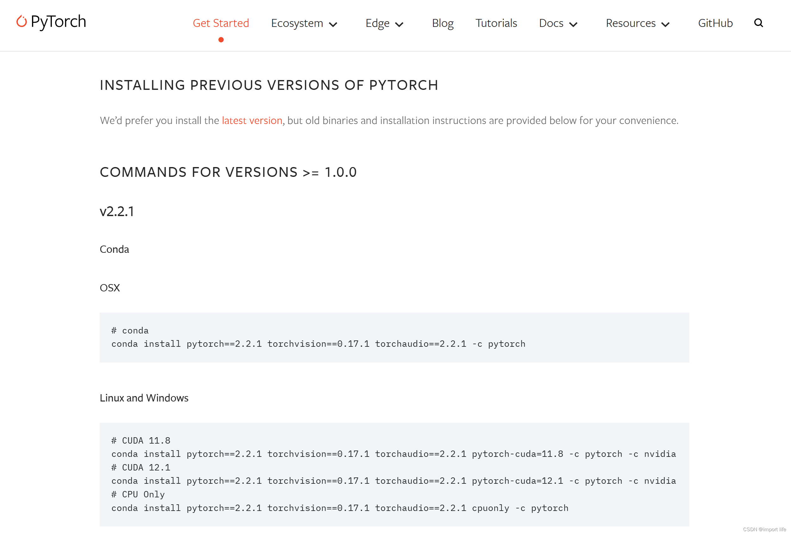Visit the GitHub nav link
The height and width of the screenshot is (535, 791).
click(x=715, y=23)
